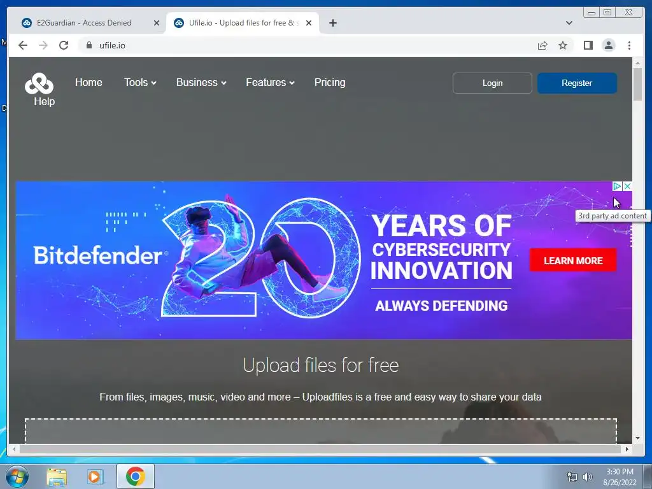Click the Bitdefender banner logo
This screenshot has width=652, height=489.
click(x=101, y=255)
